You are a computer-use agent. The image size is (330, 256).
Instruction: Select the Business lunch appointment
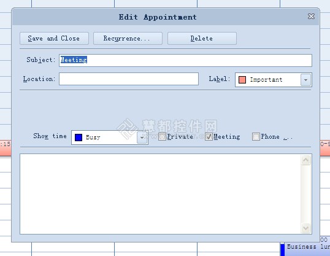pyautogui.click(x=305, y=249)
